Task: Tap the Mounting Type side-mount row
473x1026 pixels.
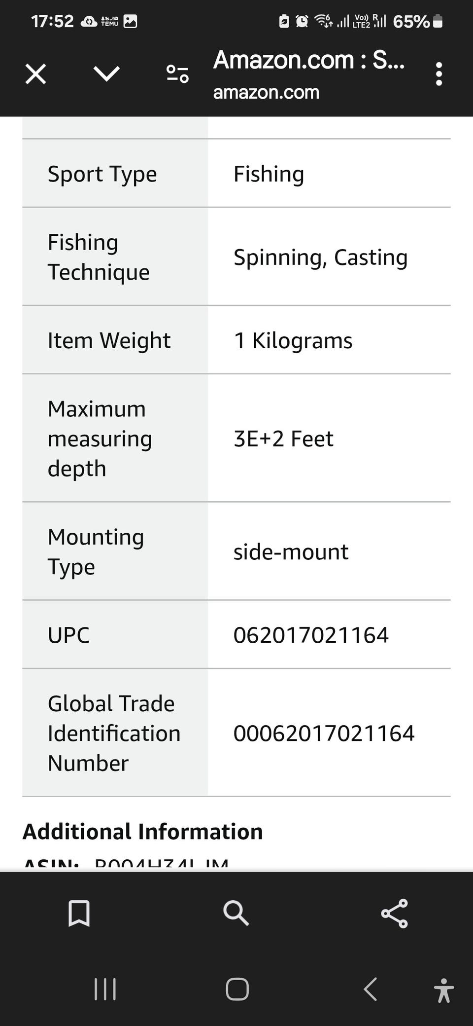Action: (236, 551)
